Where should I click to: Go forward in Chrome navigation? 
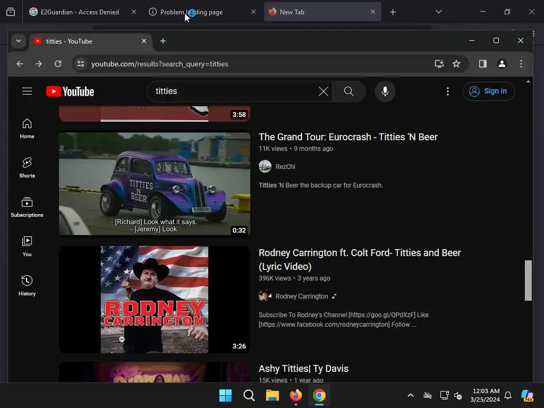(39, 64)
